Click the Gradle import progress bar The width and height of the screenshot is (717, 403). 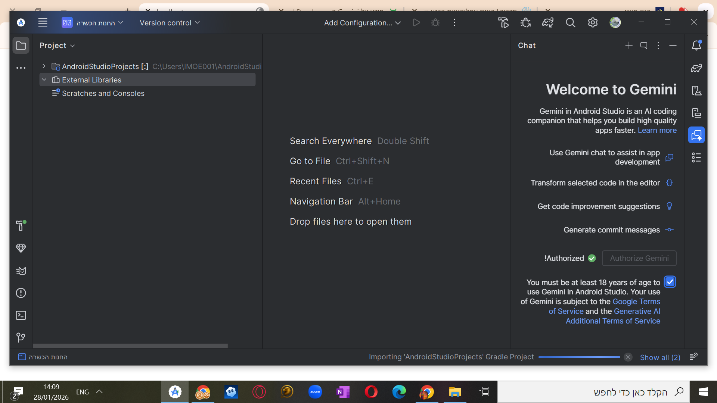tap(579, 357)
